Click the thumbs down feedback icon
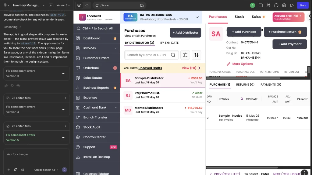This screenshot has height=175, width=312. pyautogui.click(x=12, y=86)
